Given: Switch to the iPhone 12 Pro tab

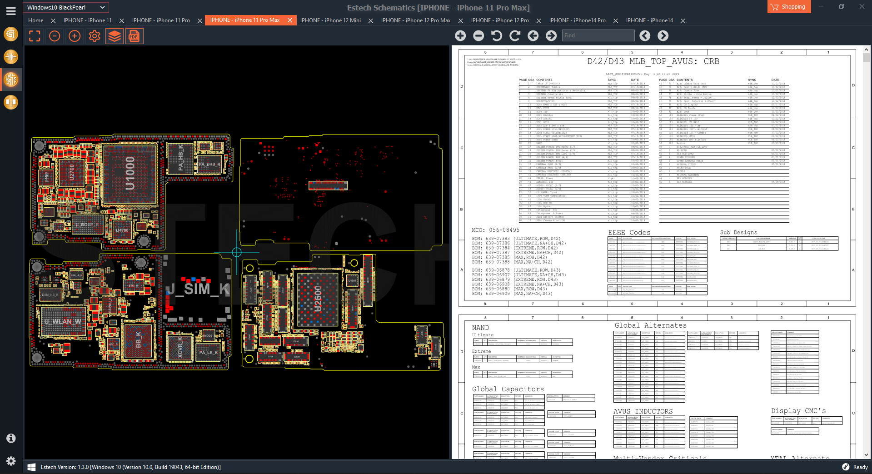Looking at the screenshot, I should tap(500, 20).
